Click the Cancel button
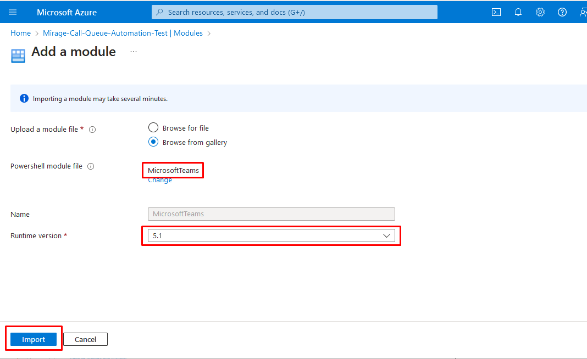587x359 pixels. point(85,339)
